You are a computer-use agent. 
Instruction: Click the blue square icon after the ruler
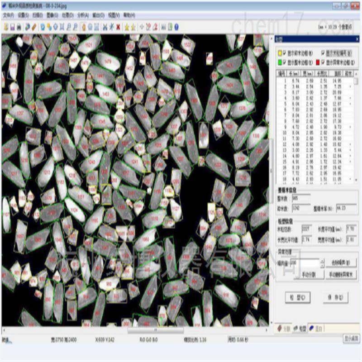[43, 27]
